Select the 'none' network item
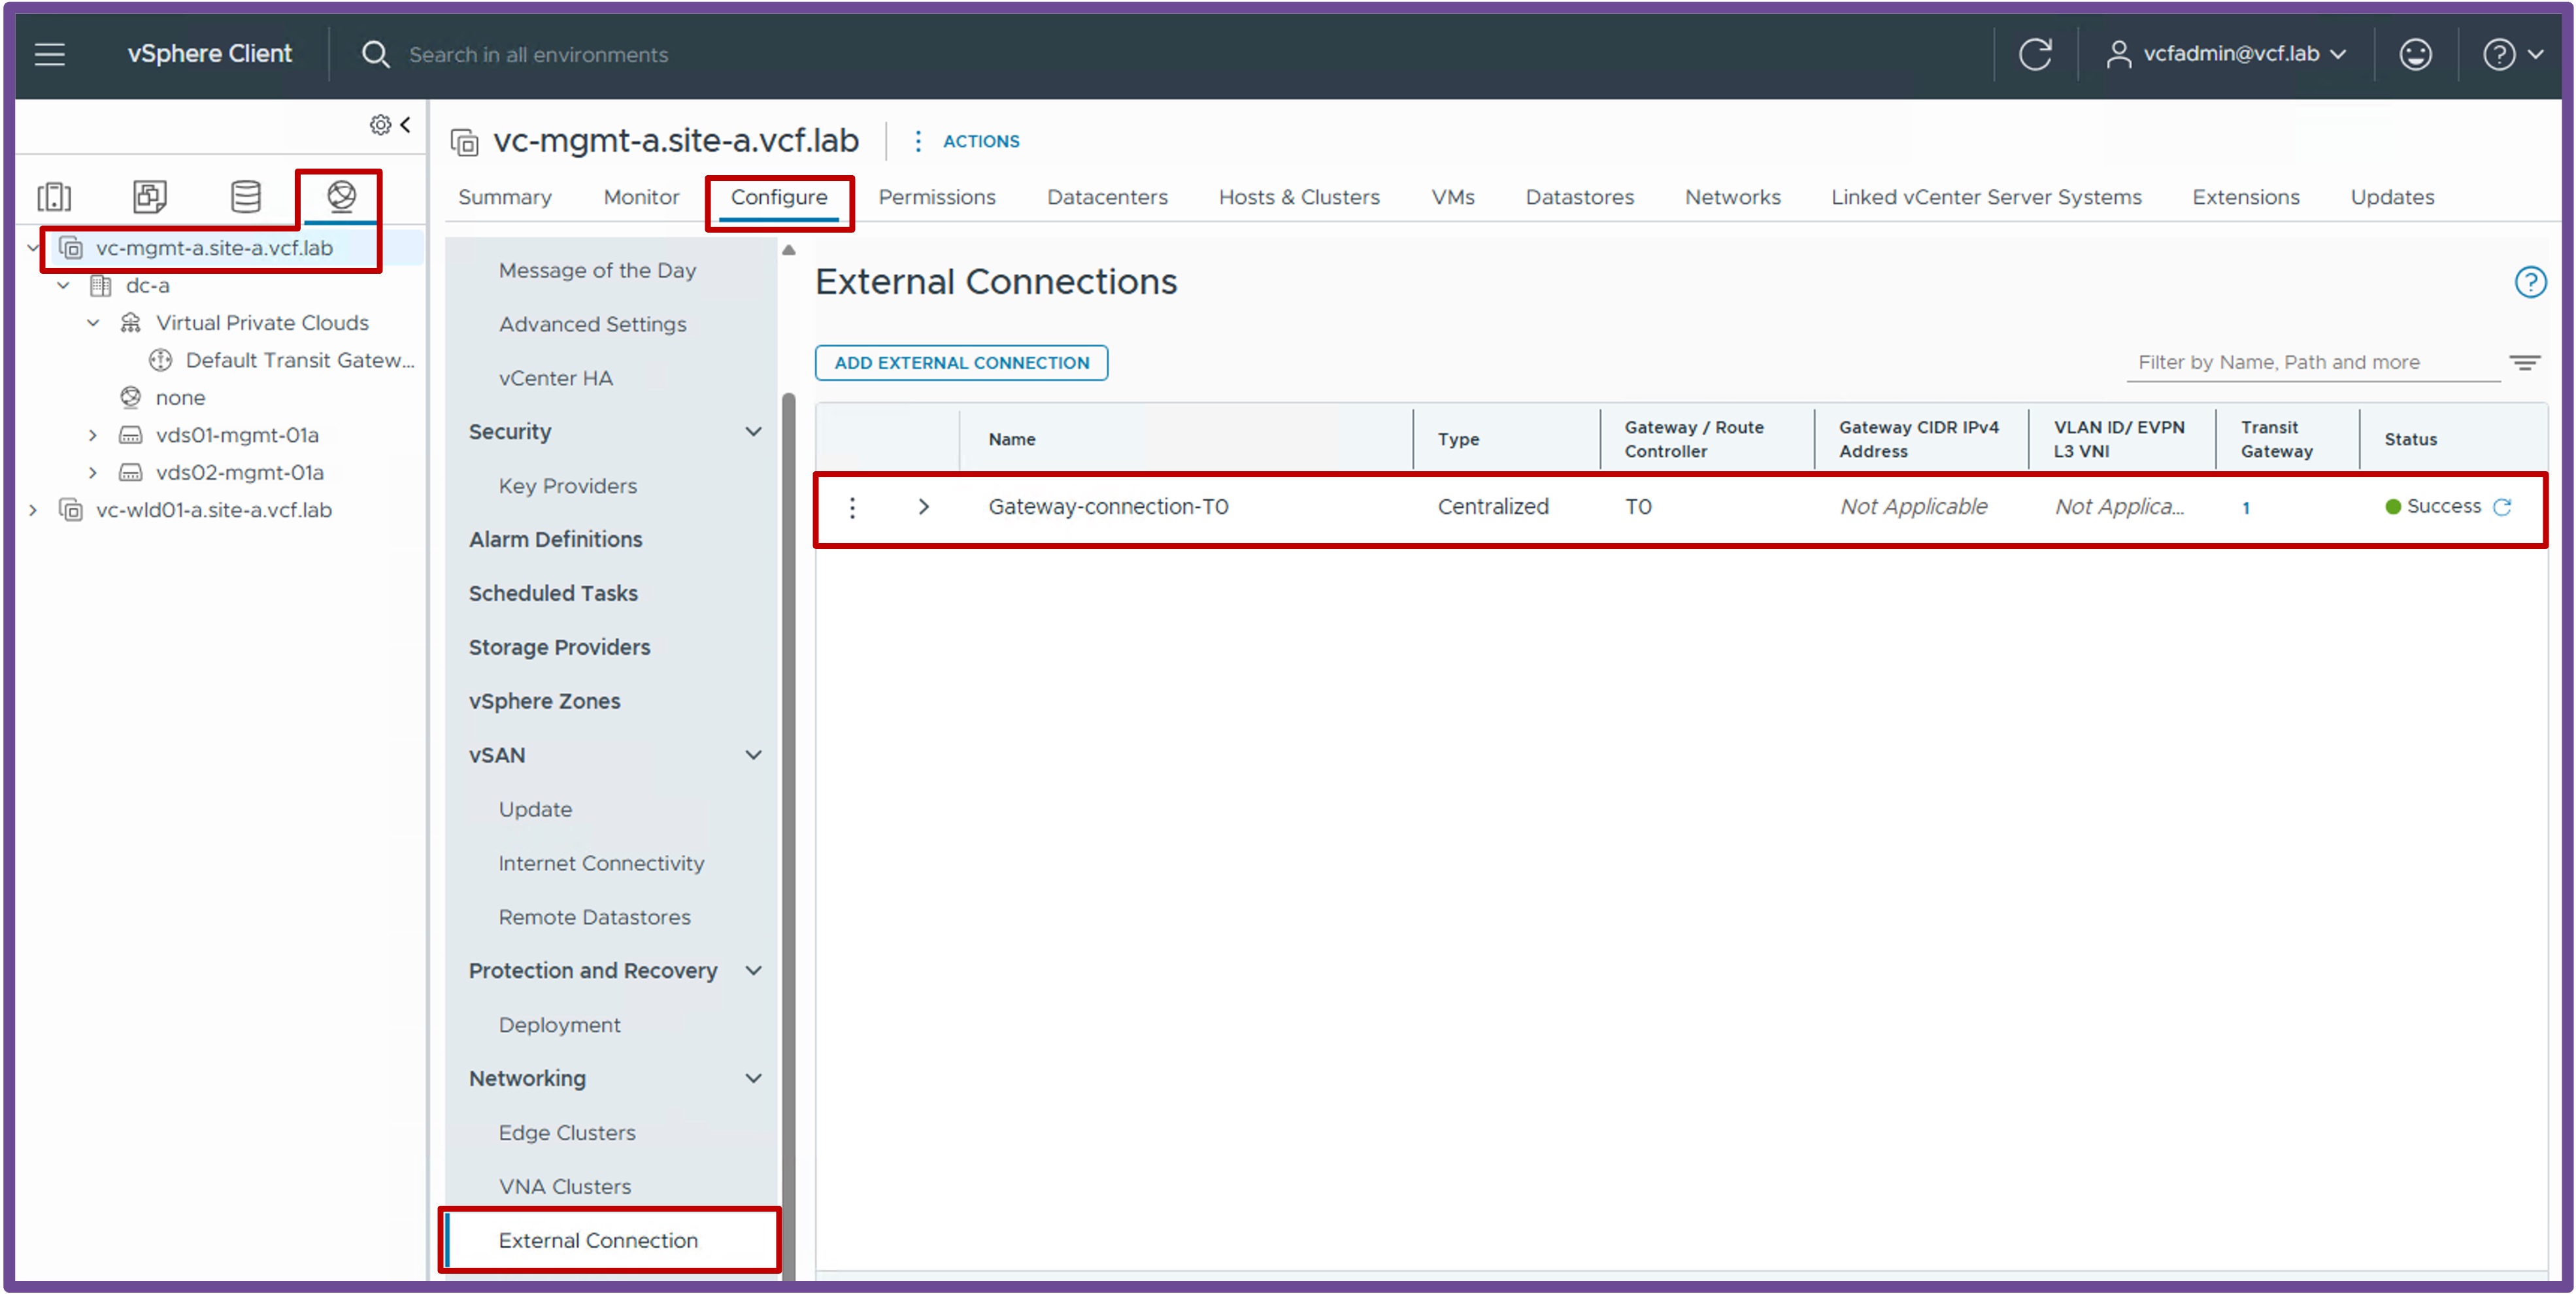This screenshot has height=1294, width=2576. click(180, 398)
